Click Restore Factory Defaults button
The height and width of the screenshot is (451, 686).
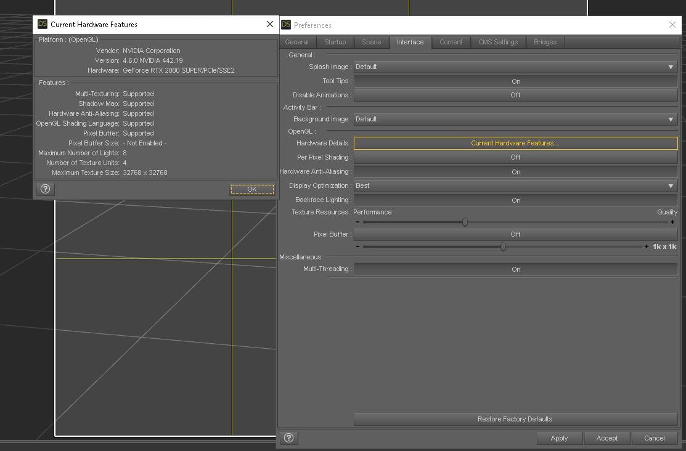pos(516,419)
